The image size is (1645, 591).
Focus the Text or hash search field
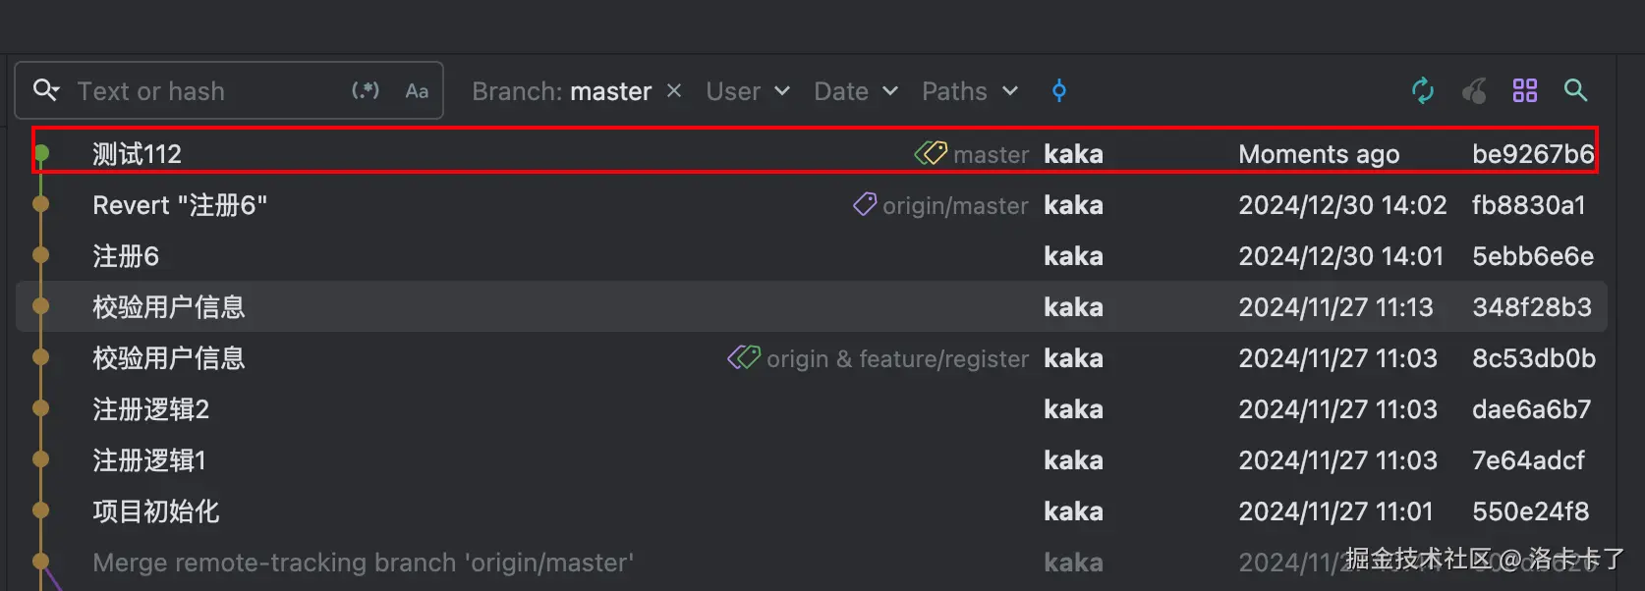point(206,91)
